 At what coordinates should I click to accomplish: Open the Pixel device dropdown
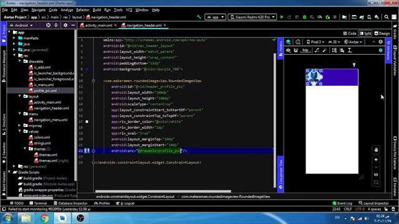point(315,42)
